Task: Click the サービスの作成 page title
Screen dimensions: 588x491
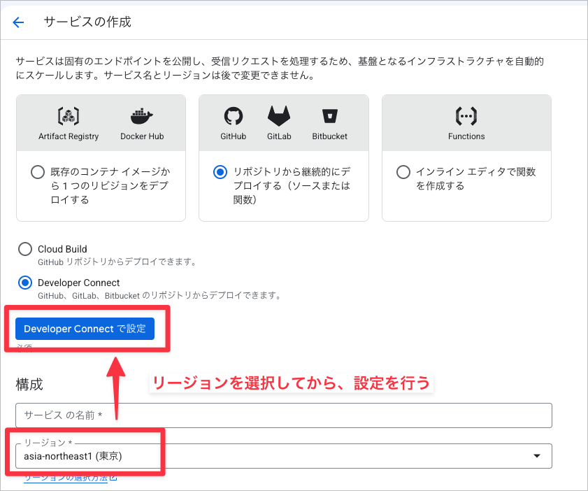Action: pos(87,22)
